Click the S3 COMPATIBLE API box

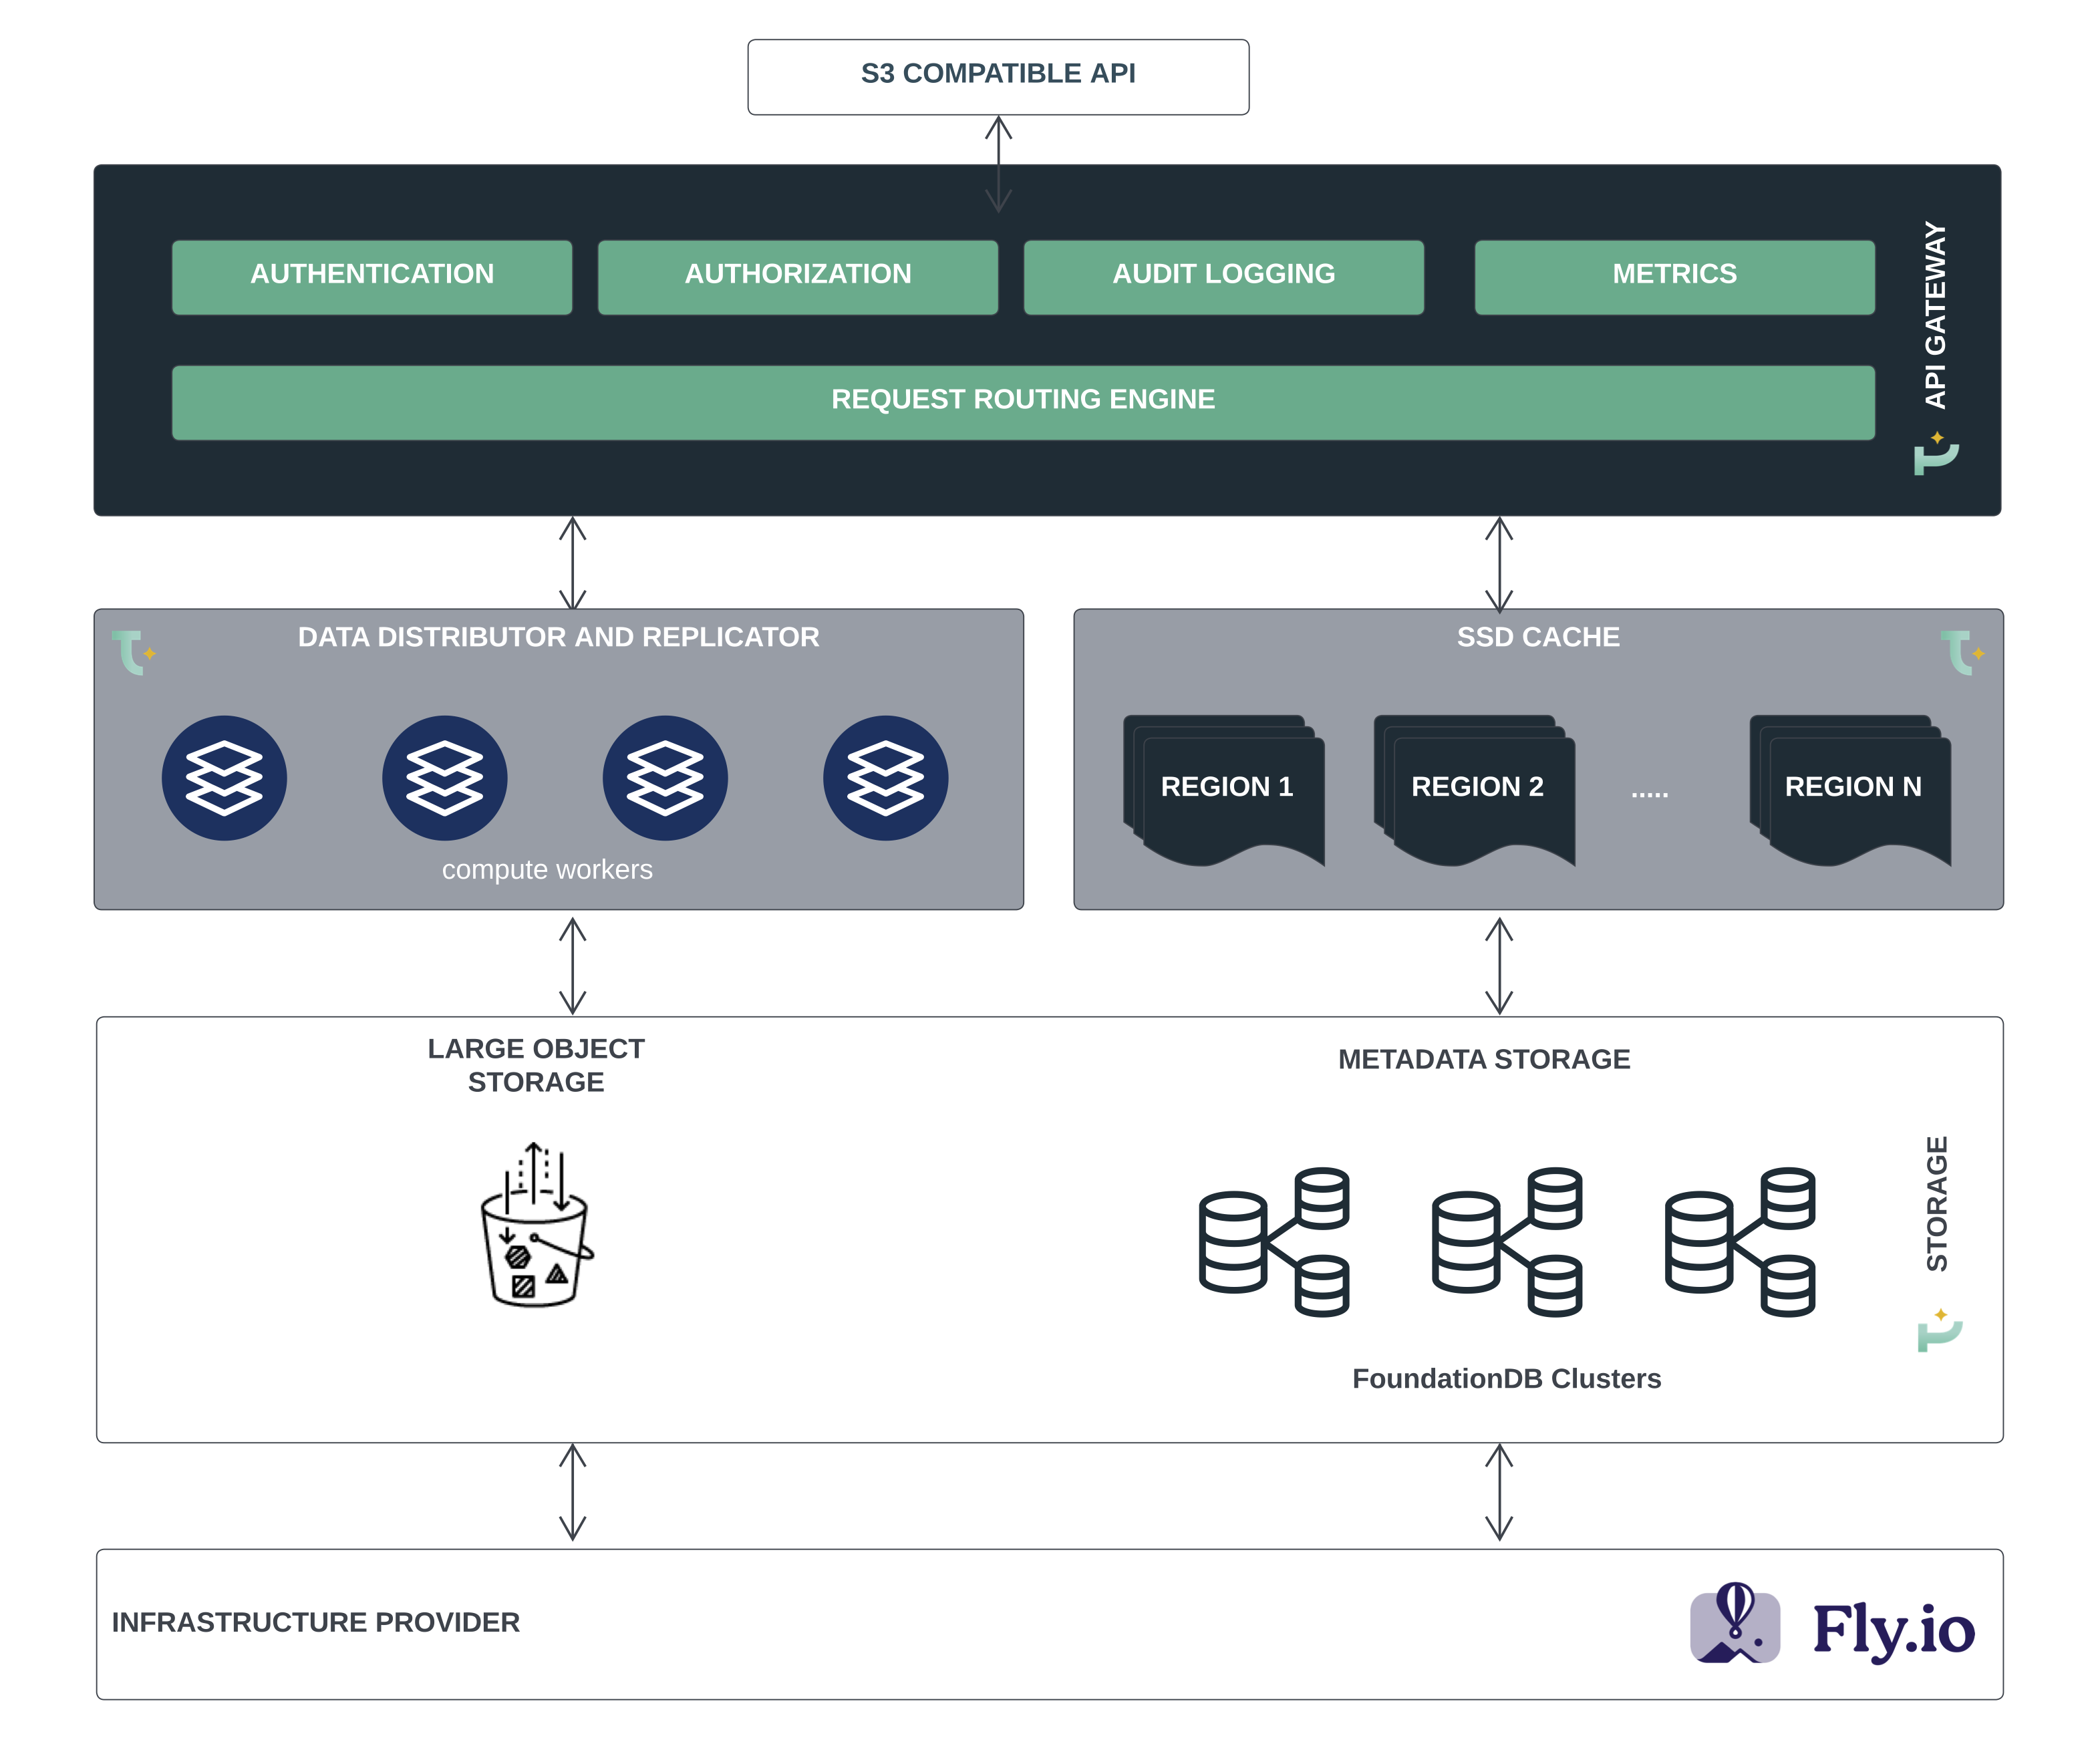tap(997, 77)
